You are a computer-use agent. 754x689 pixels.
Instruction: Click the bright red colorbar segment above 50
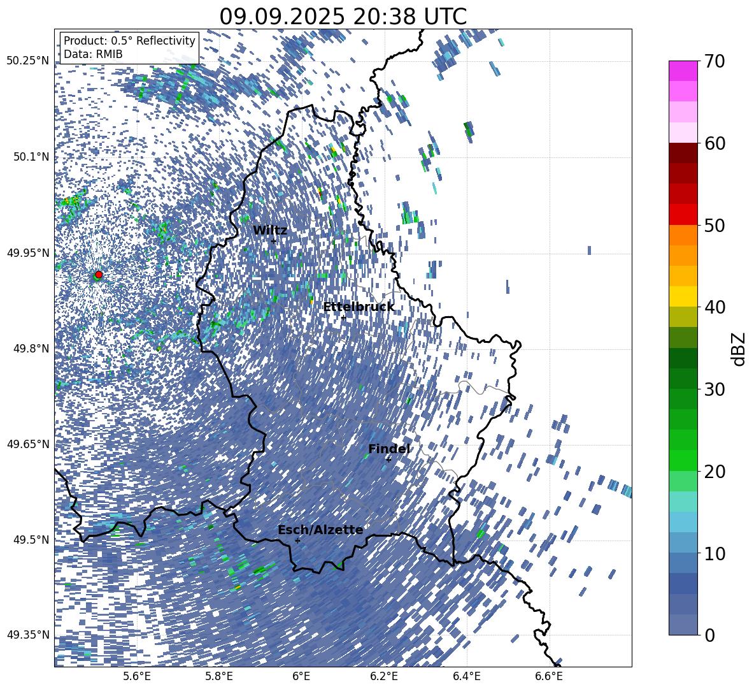[683, 215]
